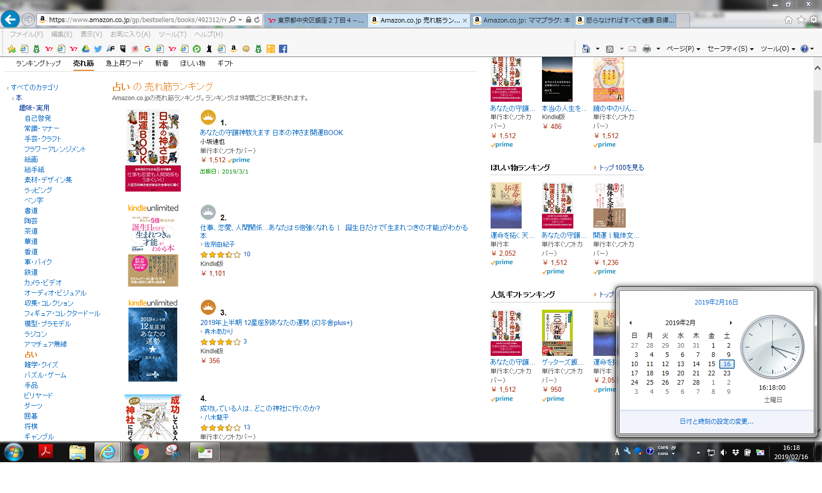Click the scrollbar up arrow

point(817,68)
